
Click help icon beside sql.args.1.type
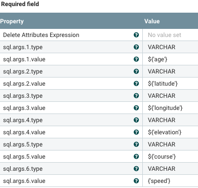(x=136, y=47)
